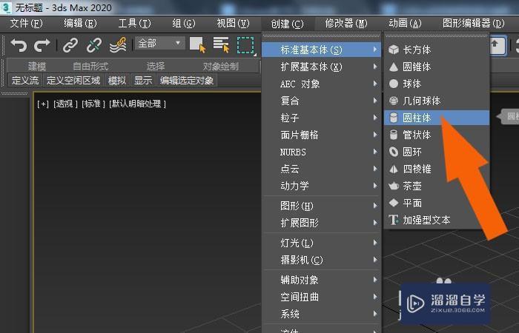
Task: Click the Tube icon beside 管状体
Action: pos(394,135)
